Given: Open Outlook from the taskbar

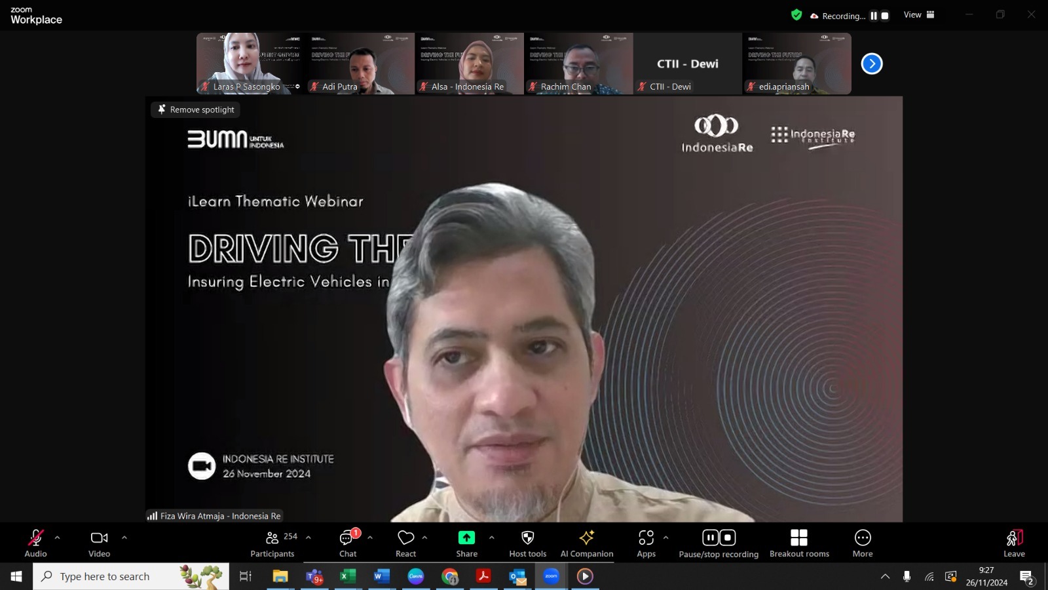Looking at the screenshot, I should [517, 576].
